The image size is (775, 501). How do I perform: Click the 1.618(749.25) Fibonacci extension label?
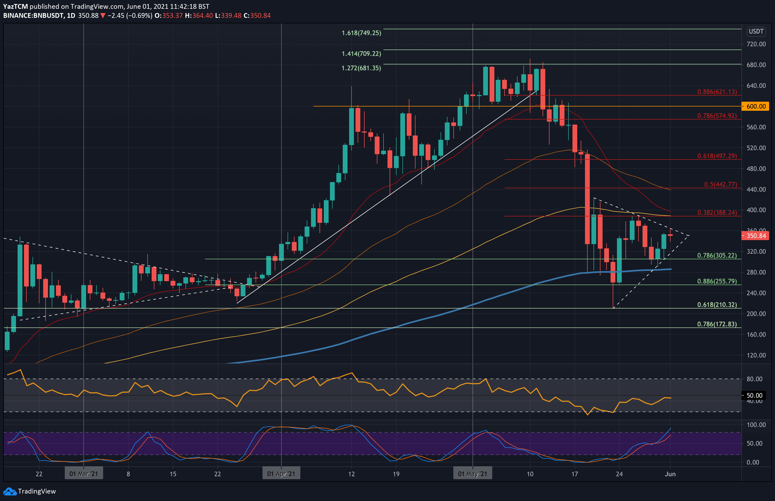click(361, 33)
